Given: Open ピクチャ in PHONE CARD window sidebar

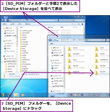Looking at the screenshot, I should point(8,46).
